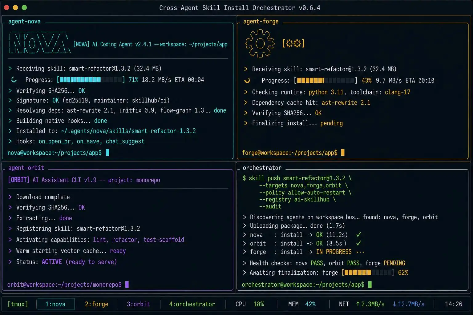
Task: Click the orange spinner beside forge Progress
Action: tap(247, 80)
